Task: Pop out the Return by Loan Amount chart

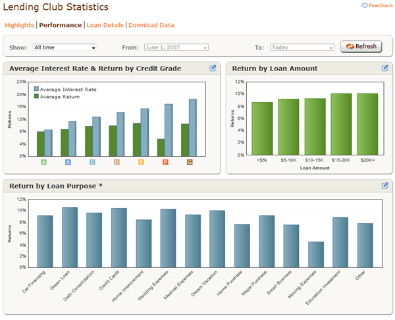Action: tap(384, 68)
